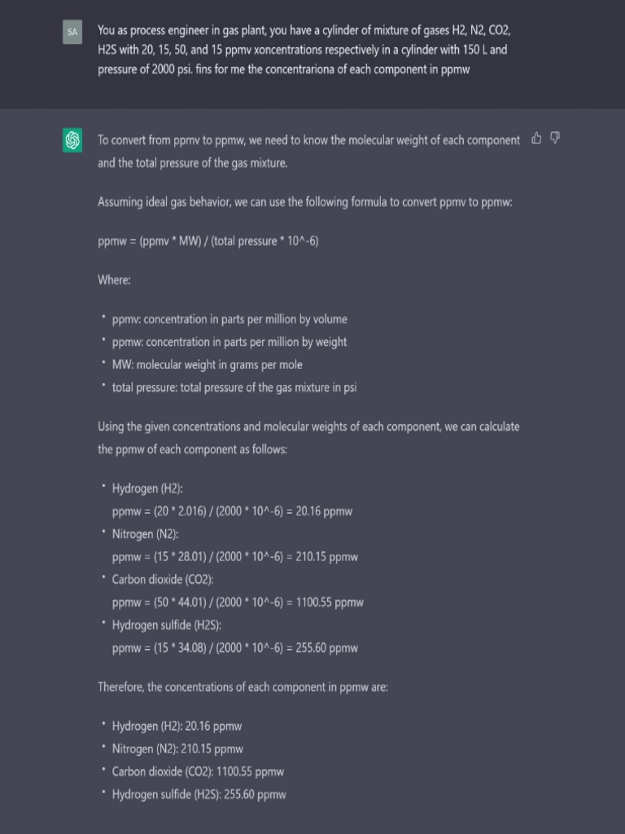Click the 'Hydrogen sulfide (H2S): 255.60 ppmw' result
The image size is (625, 834).
click(x=199, y=795)
